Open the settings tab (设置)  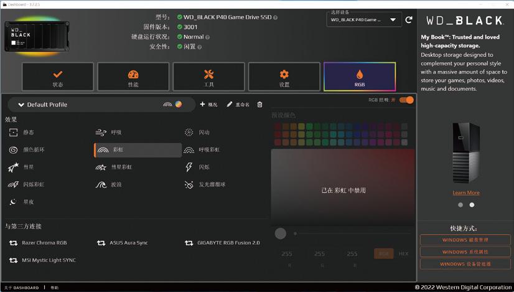(x=284, y=77)
